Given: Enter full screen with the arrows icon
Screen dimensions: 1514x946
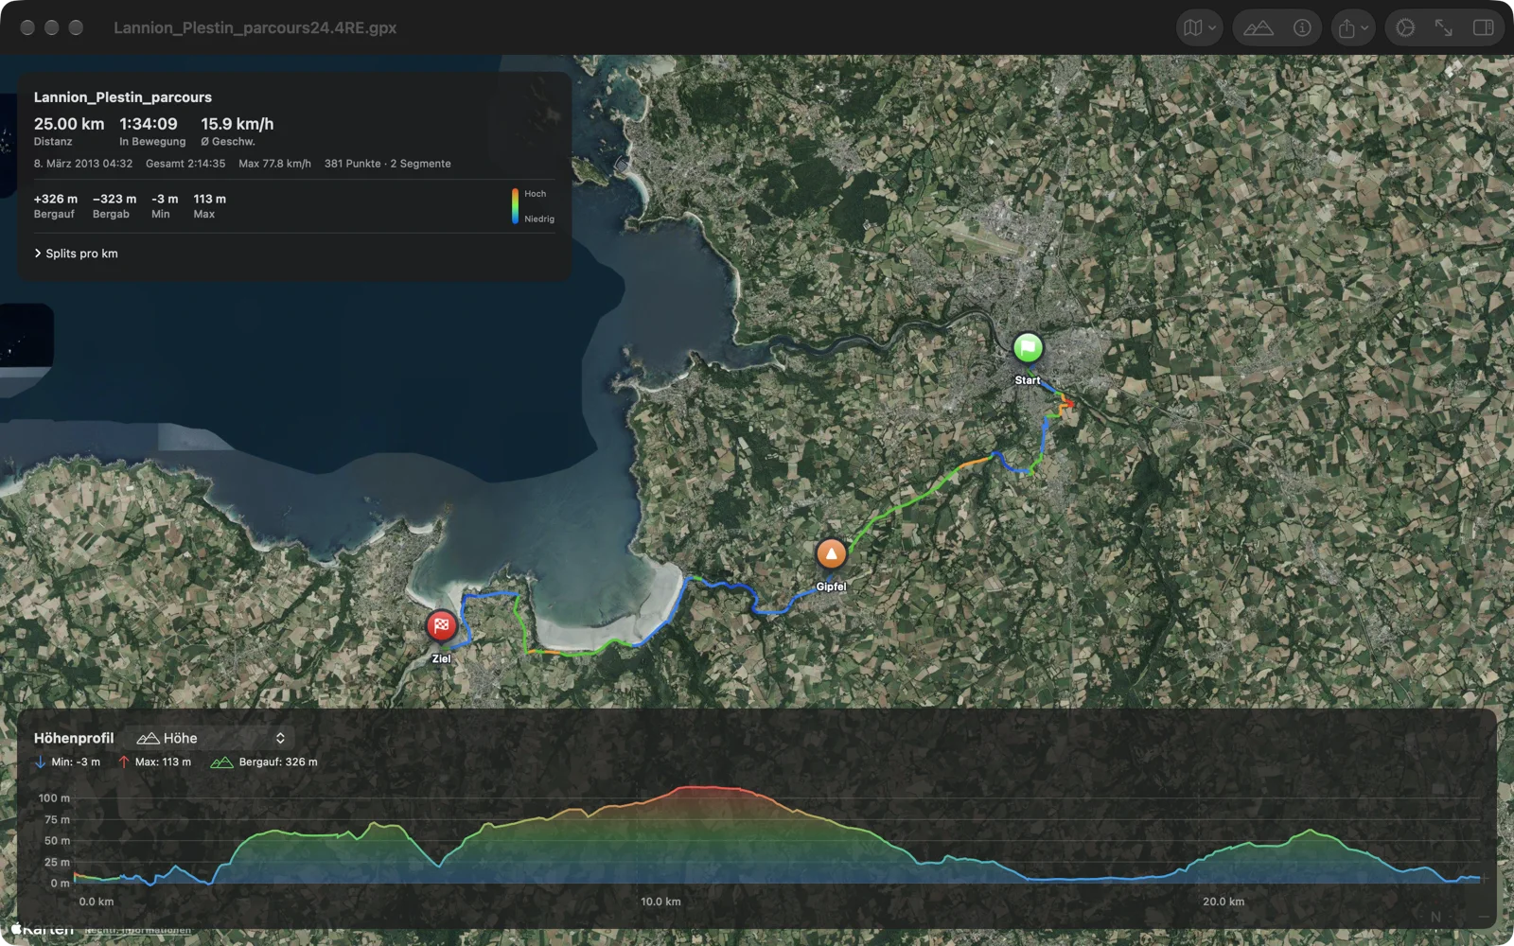Looking at the screenshot, I should (1444, 28).
